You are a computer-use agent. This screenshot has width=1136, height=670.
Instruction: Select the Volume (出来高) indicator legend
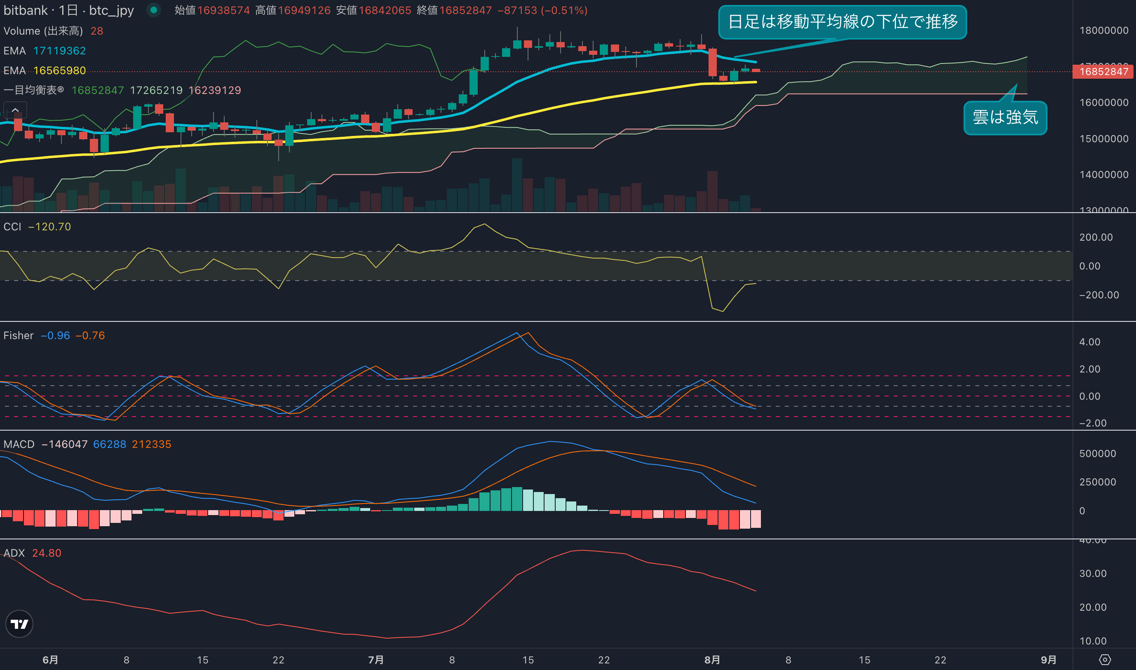tap(43, 31)
